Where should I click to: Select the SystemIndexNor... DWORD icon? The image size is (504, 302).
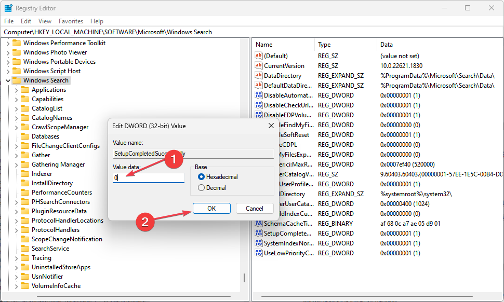pyautogui.click(x=258, y=243)
